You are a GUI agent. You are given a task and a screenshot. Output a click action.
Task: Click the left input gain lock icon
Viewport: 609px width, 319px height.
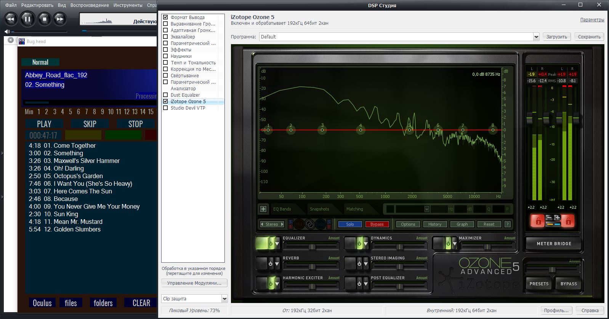(538, 221)
